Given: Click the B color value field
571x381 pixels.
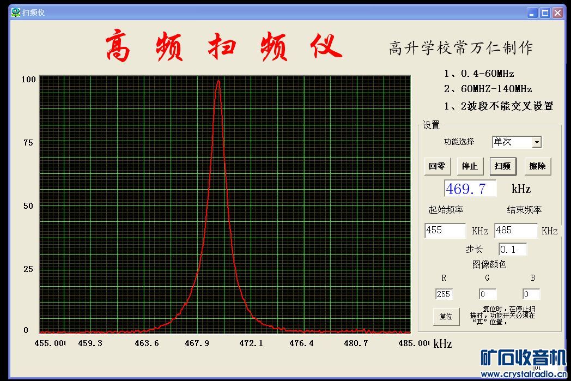Looking at the screenshot, I should point(531,294).
